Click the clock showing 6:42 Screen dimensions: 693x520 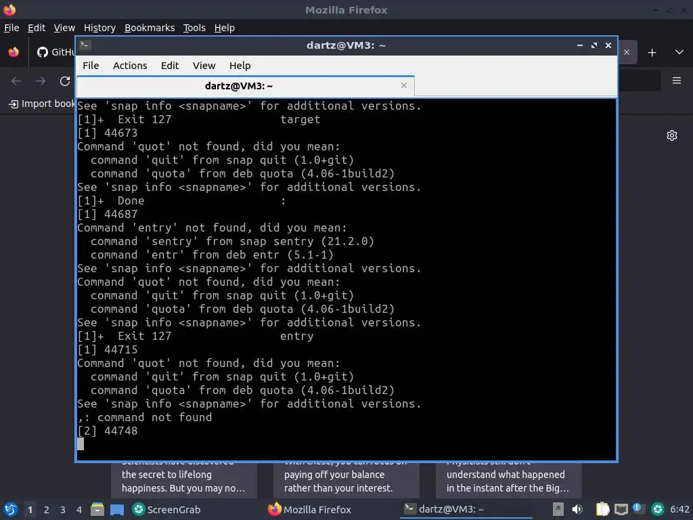(679, 509)
